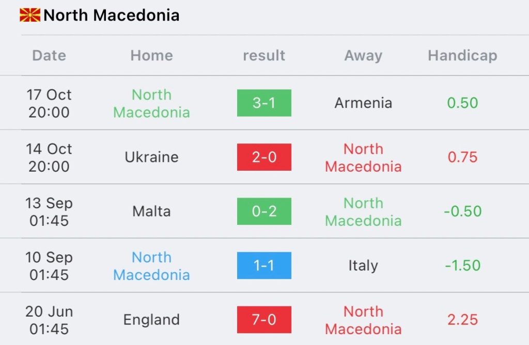This screenshot has height=345, width=529.
Task: Click the Ukraine home team name
Action: pos(151,157)
